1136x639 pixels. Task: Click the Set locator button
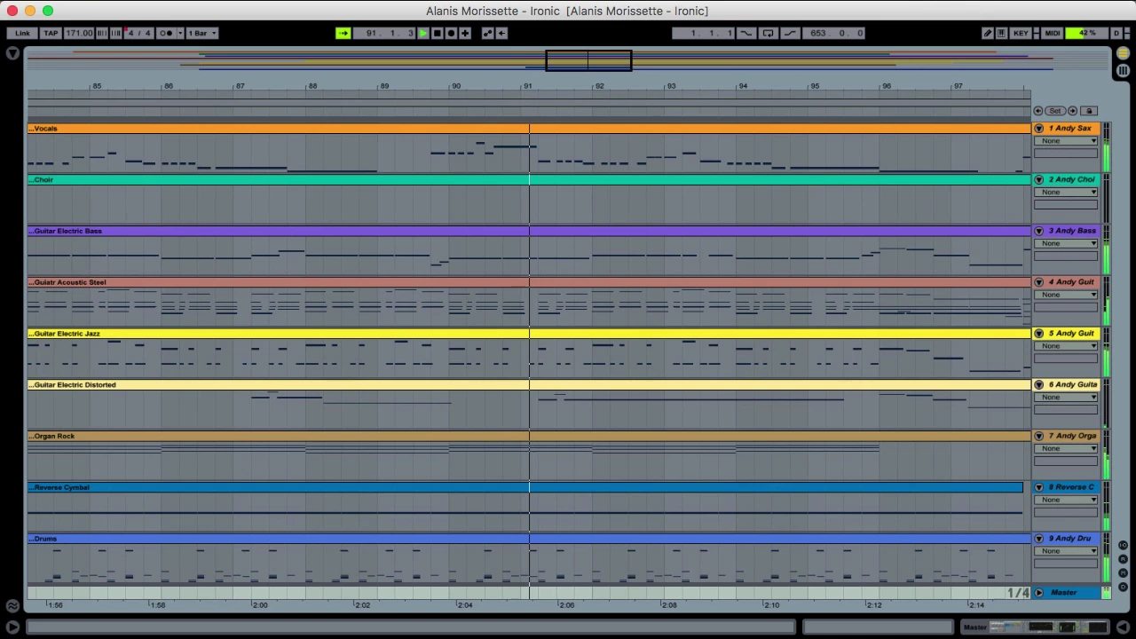point(1055,111)
